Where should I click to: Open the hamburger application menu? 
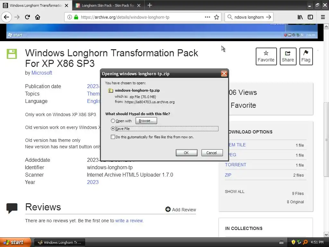[x=323, y=17]
